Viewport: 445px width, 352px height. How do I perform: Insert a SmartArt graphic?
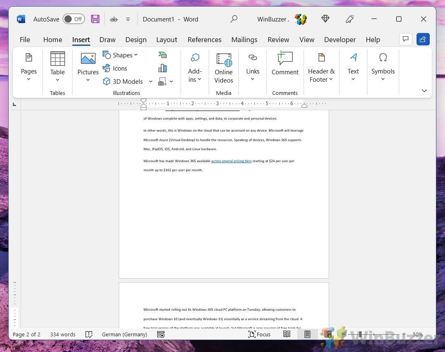pos(162,55)
